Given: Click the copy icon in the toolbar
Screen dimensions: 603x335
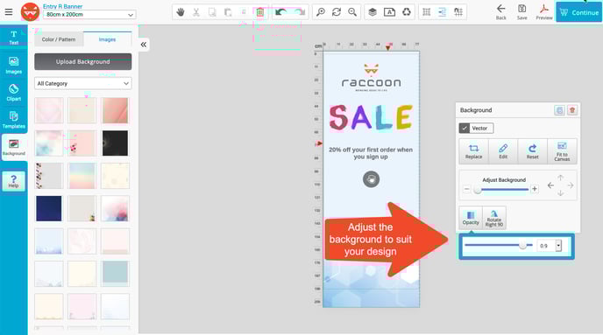Looking at the screenshot, I should [x=212, y=12].
